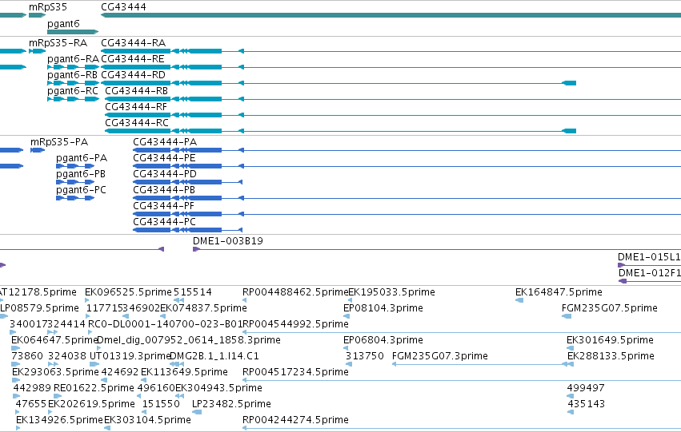Select the mRpS35-RA transcript

[37, 51]
